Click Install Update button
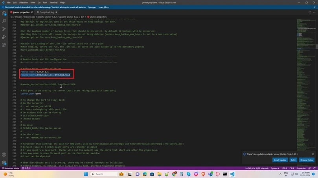This screenshot has height=178, width=318. pyautogui.click(x=280, y=160)
